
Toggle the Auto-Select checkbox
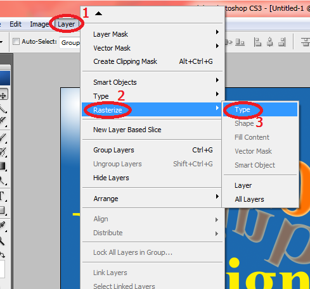pyautogui.click(x=16, y=41)
